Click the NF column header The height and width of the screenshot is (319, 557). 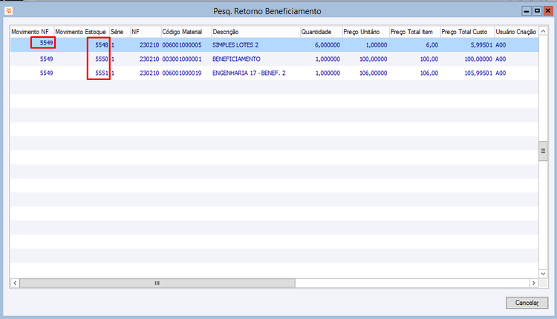point(146,32)
